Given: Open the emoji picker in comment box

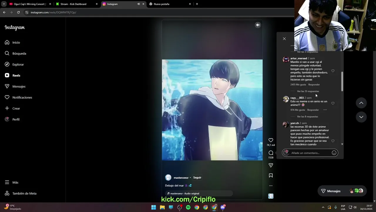Looking at the screenshot, I should tap(334, 153).
